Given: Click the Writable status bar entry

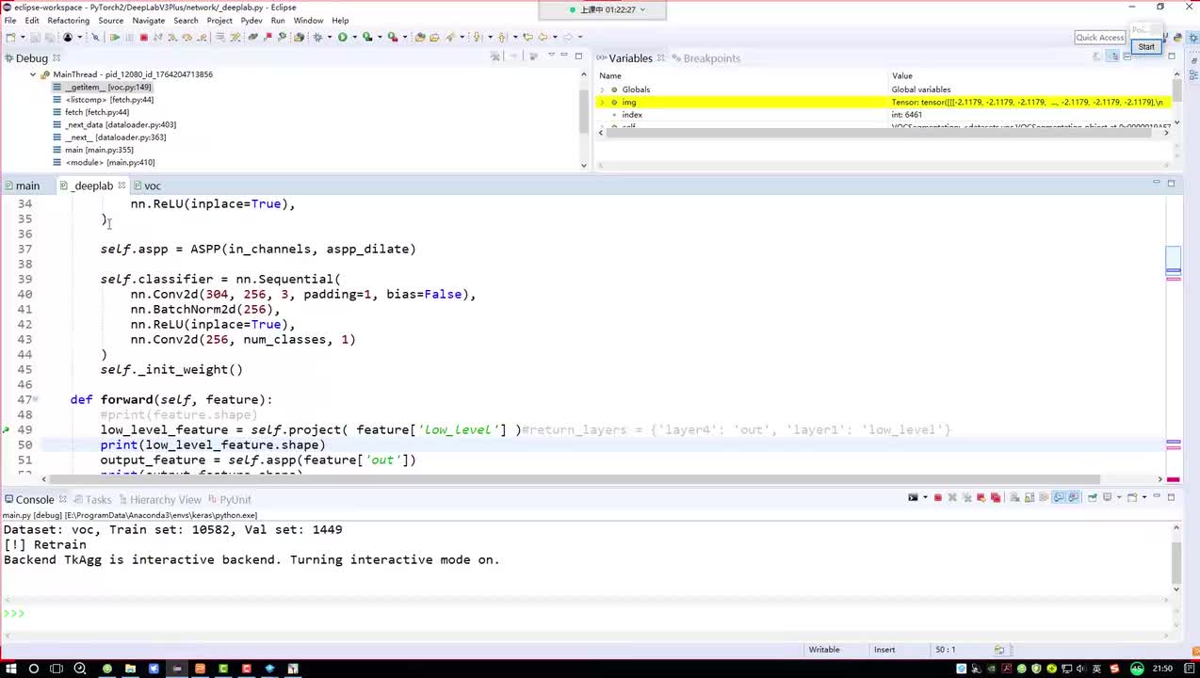Looking at the screenshot, I should (x=824, y=650).
